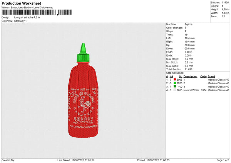Select the Total Bobbin value "71.63ft"
Screen dimensions: 231x163
click(x=189, y=69)
